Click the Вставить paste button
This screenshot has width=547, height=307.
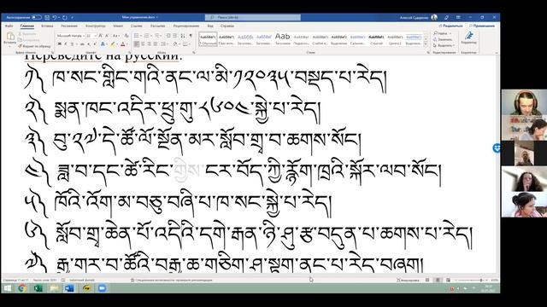pyautogui.click(x=10, y=39)
